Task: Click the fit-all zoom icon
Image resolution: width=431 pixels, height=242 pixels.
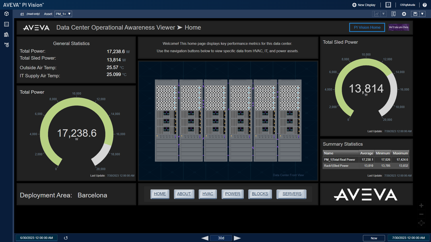Action: point(421,223)
